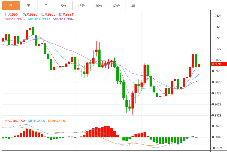Image resolution: width=227 pixels, height=152 pixels.
Task: Open the 15分 minute chart tab
Action: click(x=81, y=6)
